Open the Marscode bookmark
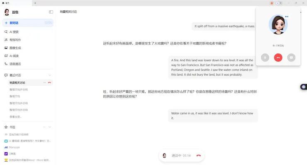The image size is (307, 165). click(12, 148)
